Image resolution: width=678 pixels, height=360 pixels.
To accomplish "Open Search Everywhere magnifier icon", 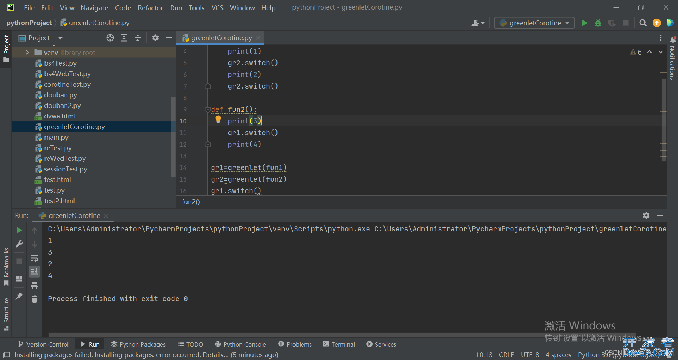I will pos(643,23).
